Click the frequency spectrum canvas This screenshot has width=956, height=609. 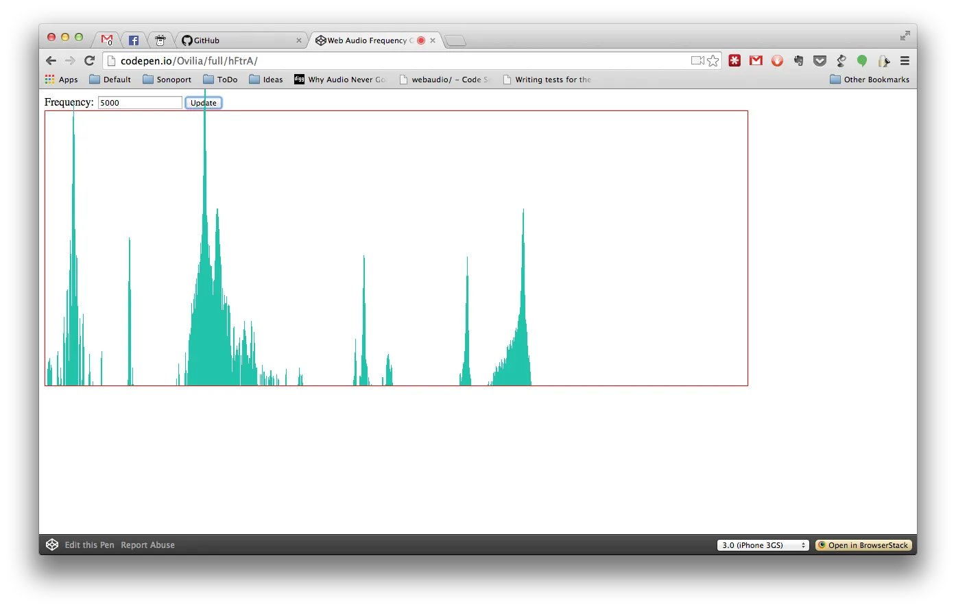pyautogui.click(x=396, y=248)
